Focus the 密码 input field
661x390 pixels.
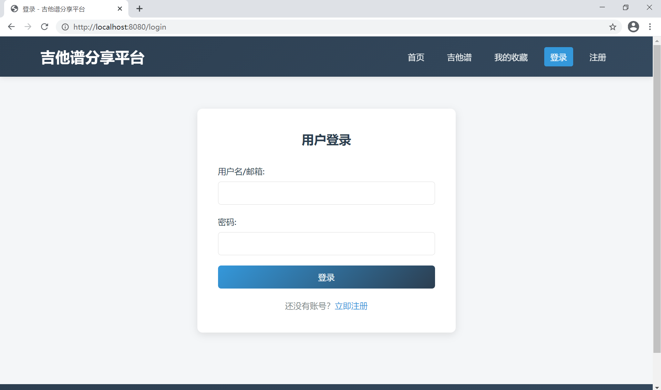coord(326,244)
